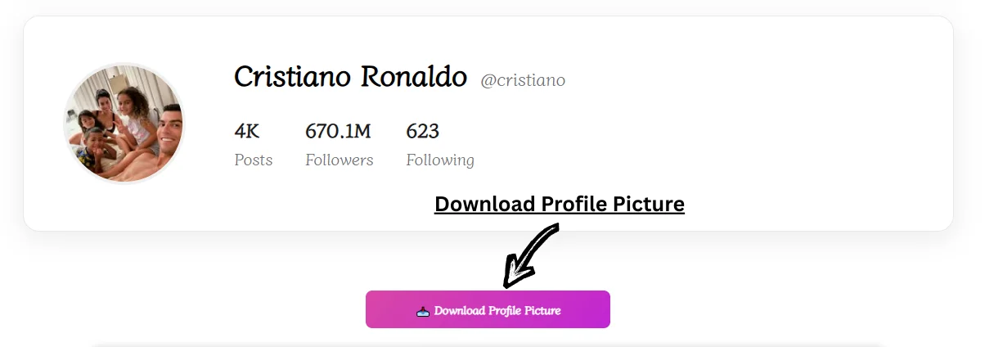The height and width of the screenshot is (347, 985).
Task: Click the hand-drawn black arrow graphic
Action: click(530, 255)
